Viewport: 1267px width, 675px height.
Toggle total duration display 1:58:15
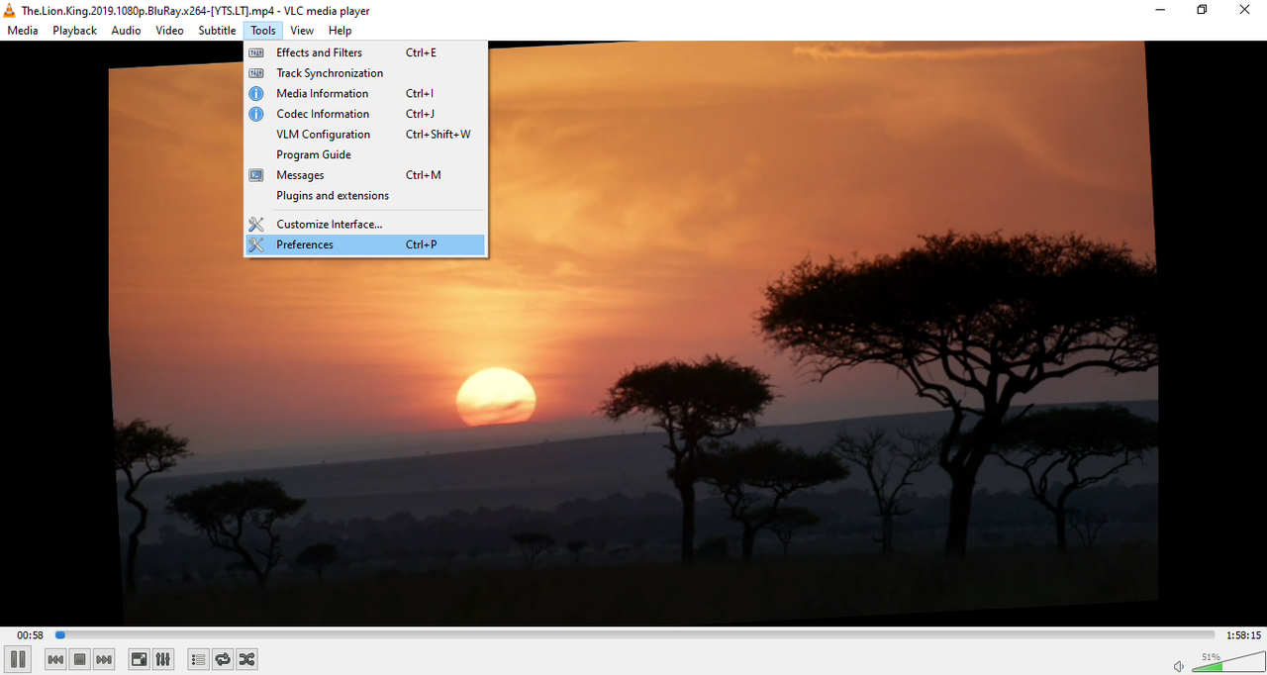(1243, 635)
